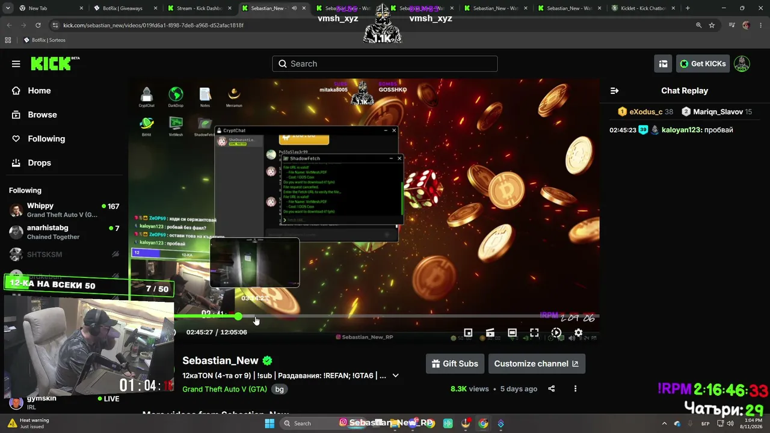Click the video seek bar handle
This screenshot has width=770, height=433.
tap(238, 316)
